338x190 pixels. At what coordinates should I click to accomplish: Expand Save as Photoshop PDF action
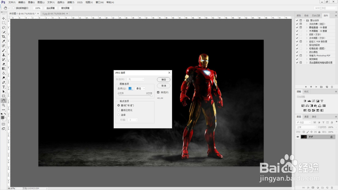[x=307, y=56]
